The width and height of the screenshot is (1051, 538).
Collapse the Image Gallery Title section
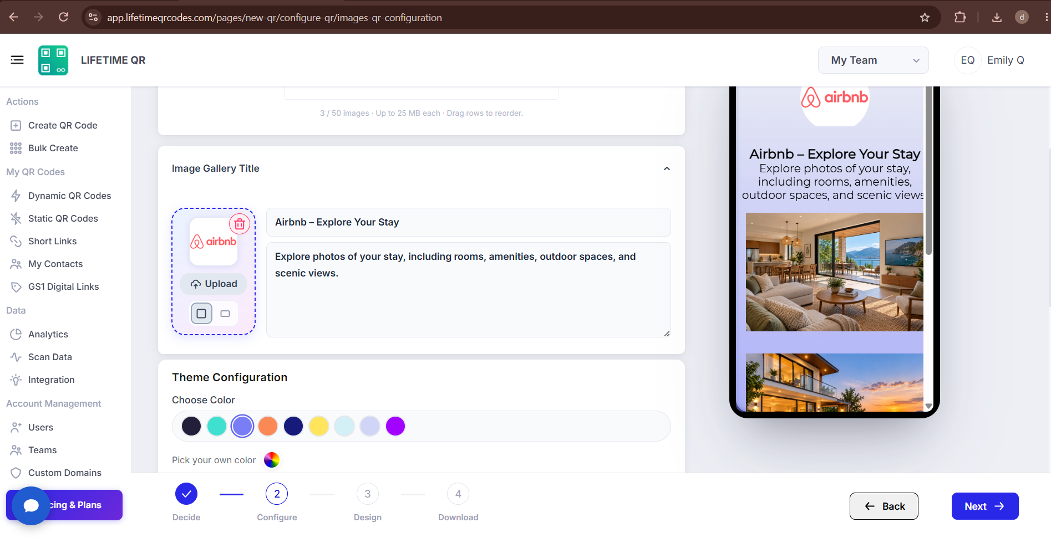667,168
